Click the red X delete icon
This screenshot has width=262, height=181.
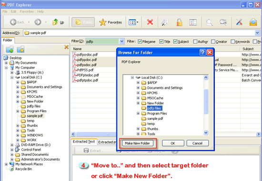pos(150,22)
